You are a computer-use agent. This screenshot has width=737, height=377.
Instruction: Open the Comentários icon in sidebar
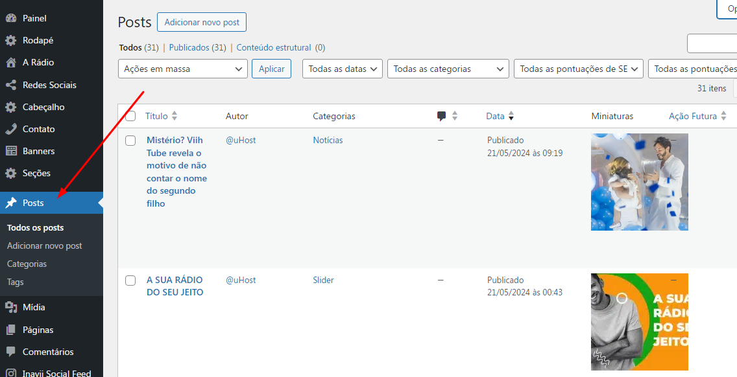click(12, 352)
